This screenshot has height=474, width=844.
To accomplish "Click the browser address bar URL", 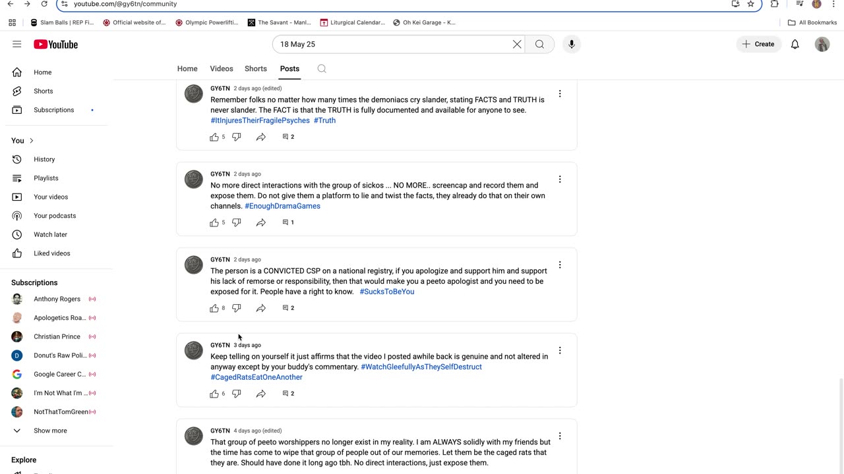I will click(125, 4).
